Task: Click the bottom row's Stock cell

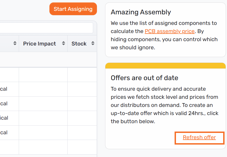Action: tap(82, 147)
